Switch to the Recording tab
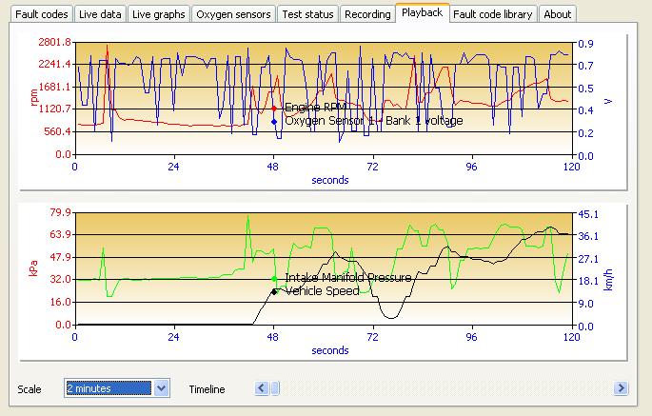This screenshot has height=416, width=652. [367, 14]
